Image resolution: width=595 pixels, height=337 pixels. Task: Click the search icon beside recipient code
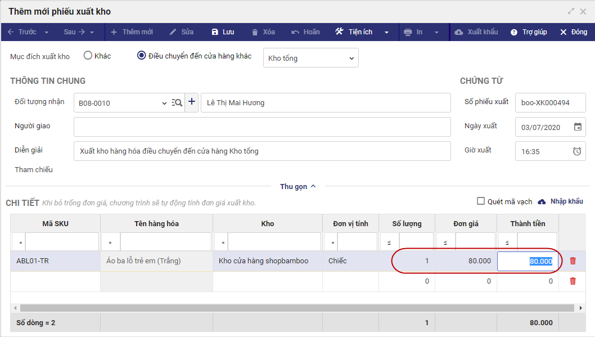pos(177,102)
